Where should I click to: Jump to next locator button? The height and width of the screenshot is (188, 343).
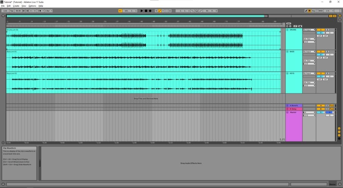pos(290,26)
